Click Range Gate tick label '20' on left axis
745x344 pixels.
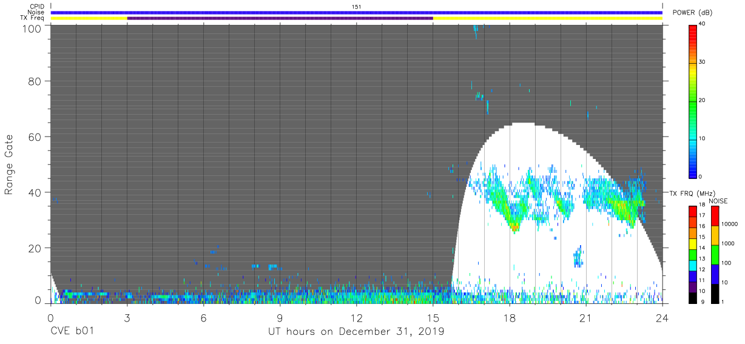point(35,248)
